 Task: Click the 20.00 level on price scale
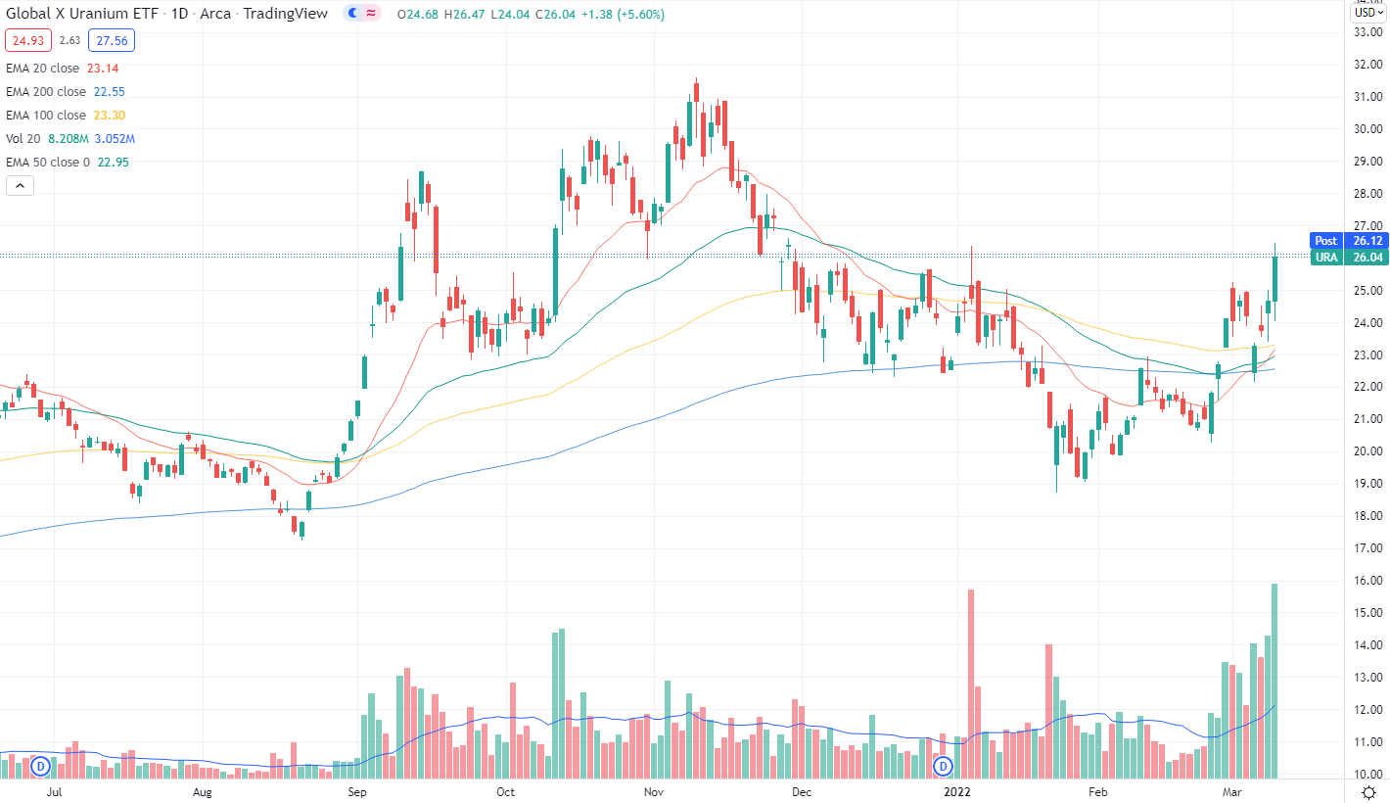point(1367,451)
